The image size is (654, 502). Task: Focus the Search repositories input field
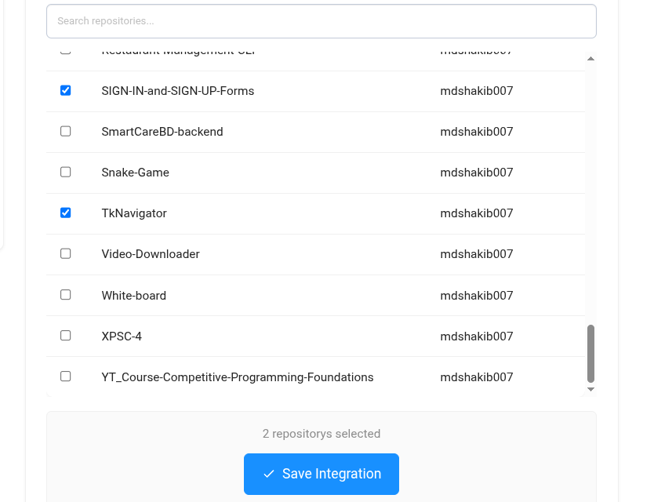coord(322,21)
